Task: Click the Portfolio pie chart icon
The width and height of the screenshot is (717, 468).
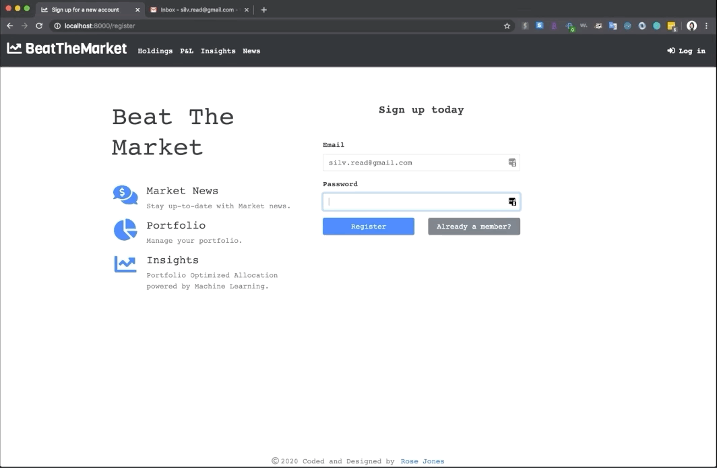Action: 125,229
